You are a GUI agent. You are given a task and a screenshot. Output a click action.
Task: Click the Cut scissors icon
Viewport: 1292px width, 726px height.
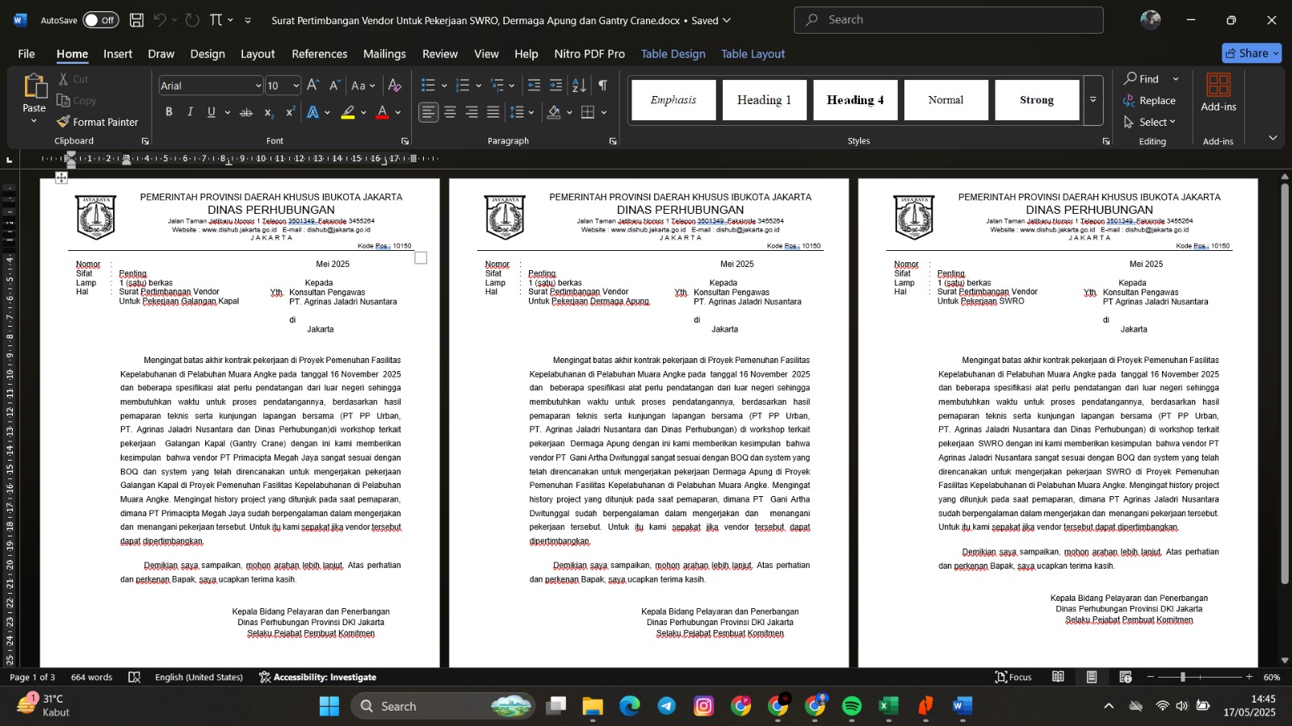pyautogui.click(x=64, y=79)
